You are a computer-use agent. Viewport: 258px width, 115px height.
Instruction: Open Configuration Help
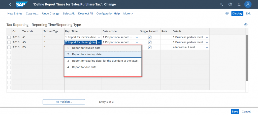(x=108, y=14)
